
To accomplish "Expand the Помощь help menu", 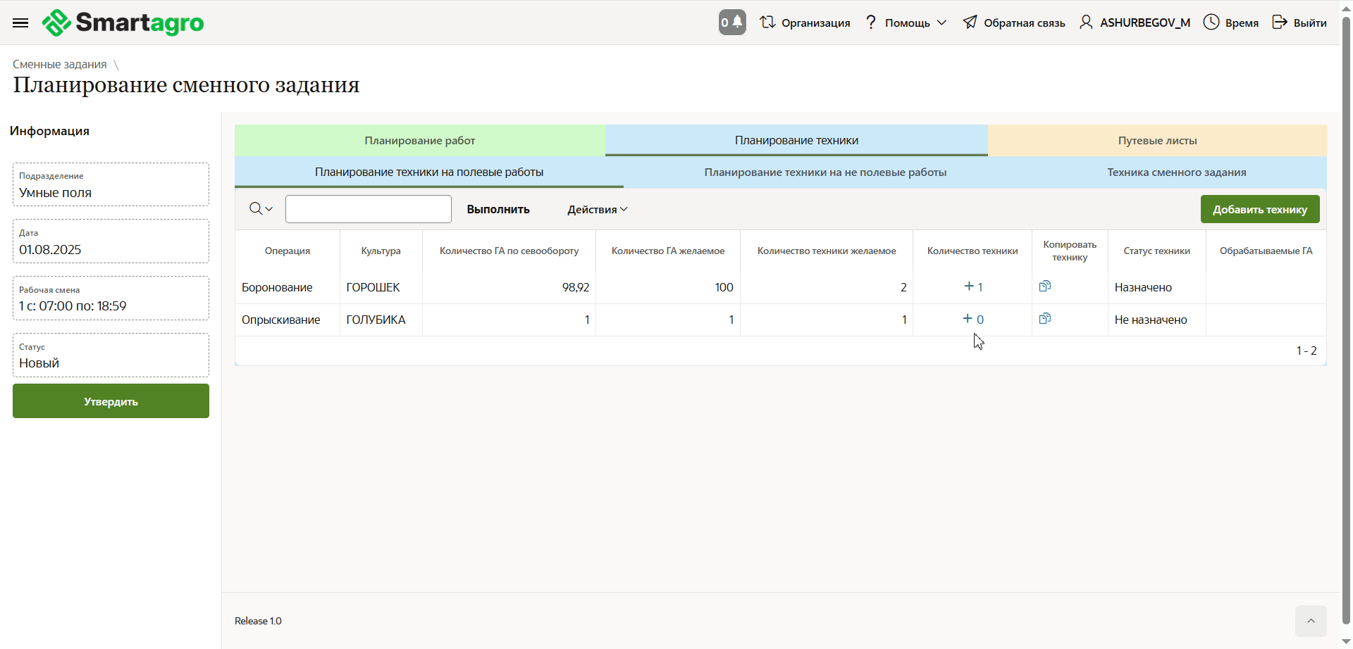I will click(906, 23).
